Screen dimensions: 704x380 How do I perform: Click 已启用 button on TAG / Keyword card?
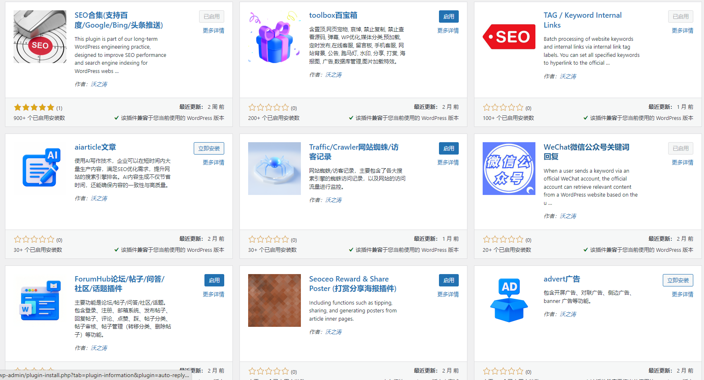click(681, 16)
